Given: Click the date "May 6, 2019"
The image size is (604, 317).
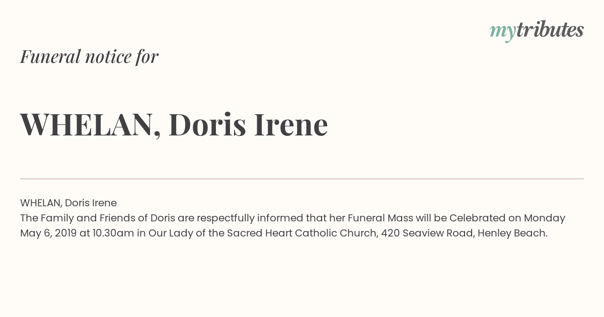Looking at the screenshot, I should [48, 233].
